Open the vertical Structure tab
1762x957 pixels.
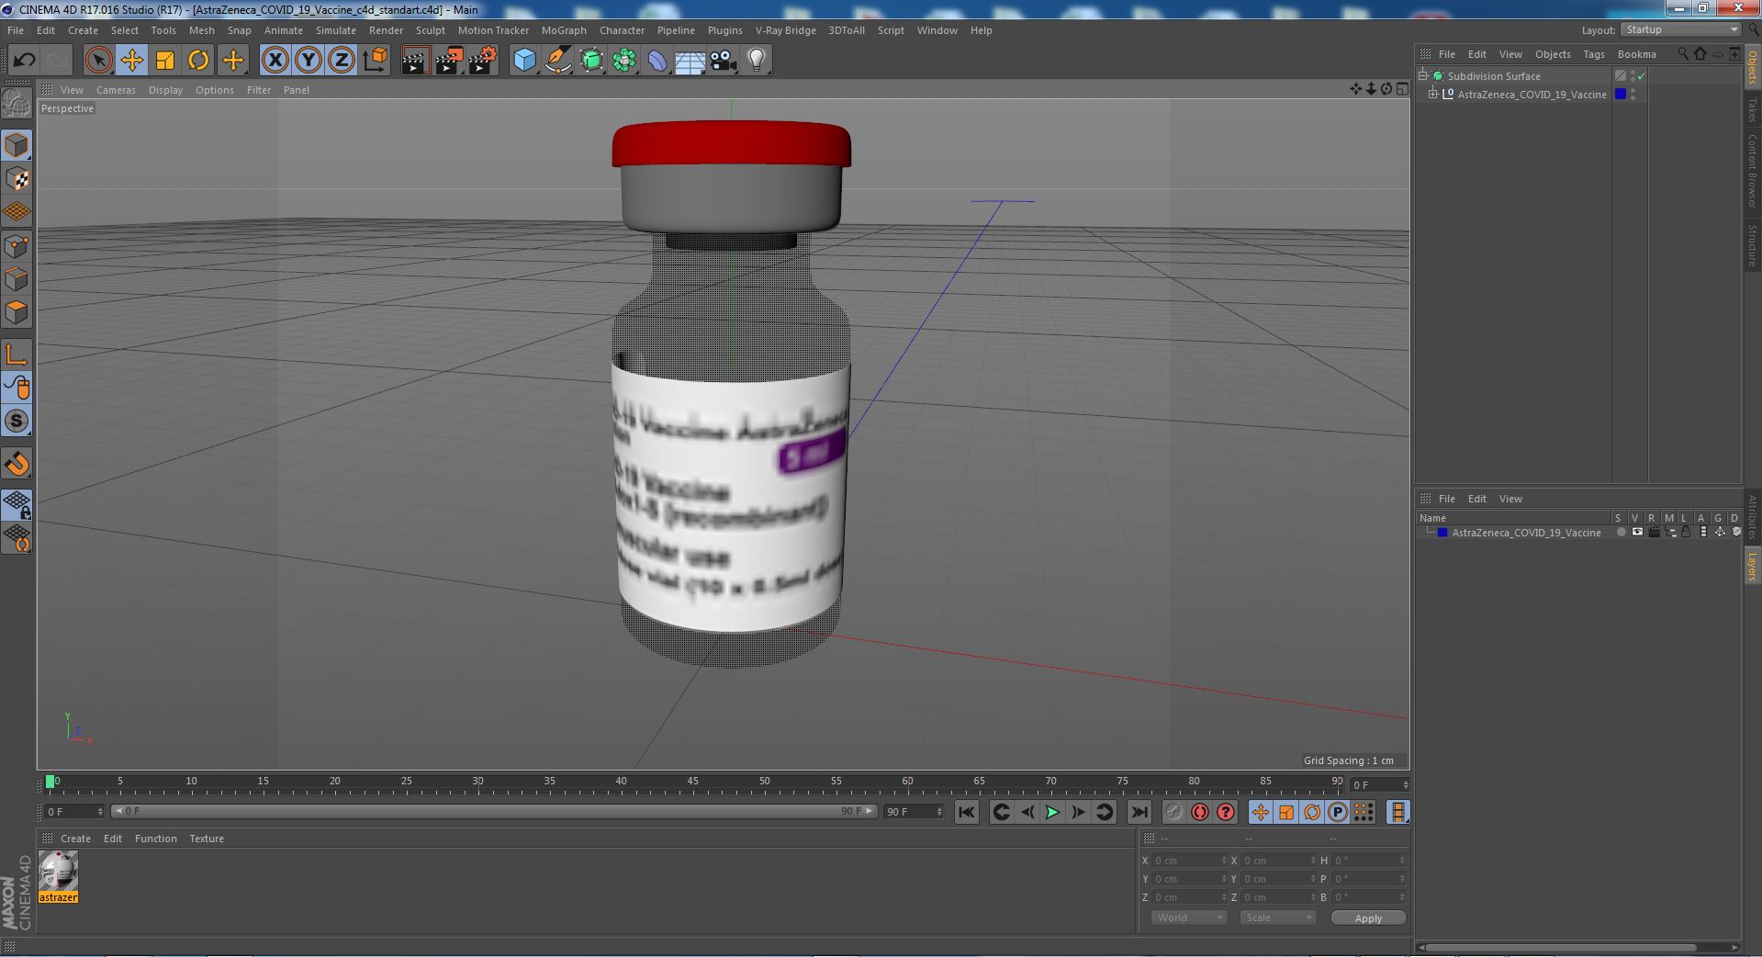tap(1753, 244)
